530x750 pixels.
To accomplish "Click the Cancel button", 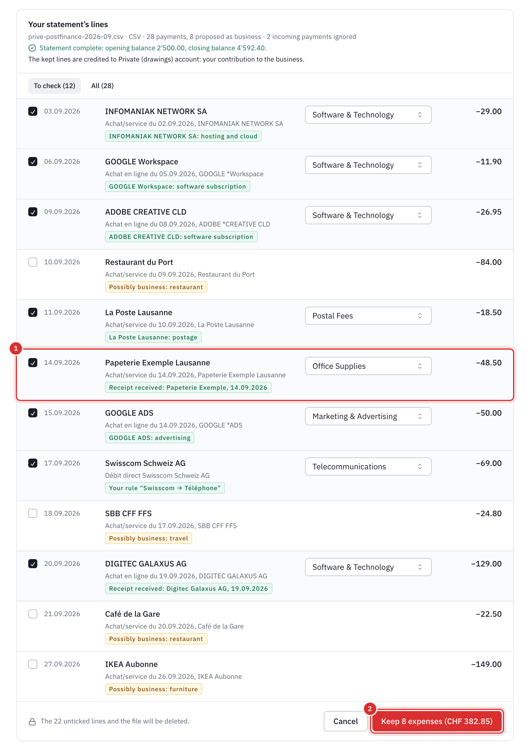I will click(x=346, y=721).
